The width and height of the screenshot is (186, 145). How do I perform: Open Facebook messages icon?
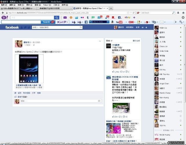pyautogui.click(x=25, y=27)
